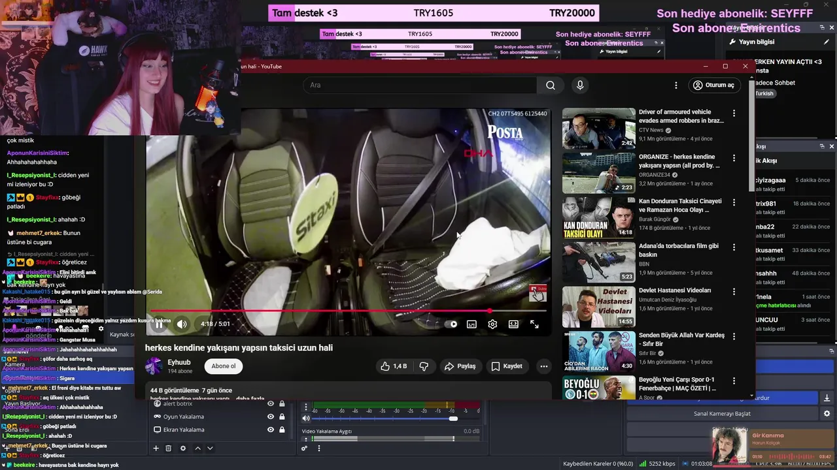Screen dimensions: 837x470
Task: Toggle autoplay switch in video player
Action: [x=451, y=324]
